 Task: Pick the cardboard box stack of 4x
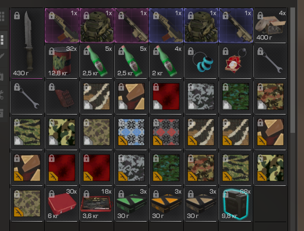270,25
